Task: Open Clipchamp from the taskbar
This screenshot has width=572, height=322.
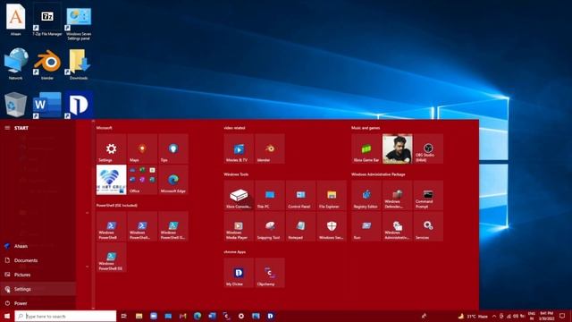Action: pos(226,316)
